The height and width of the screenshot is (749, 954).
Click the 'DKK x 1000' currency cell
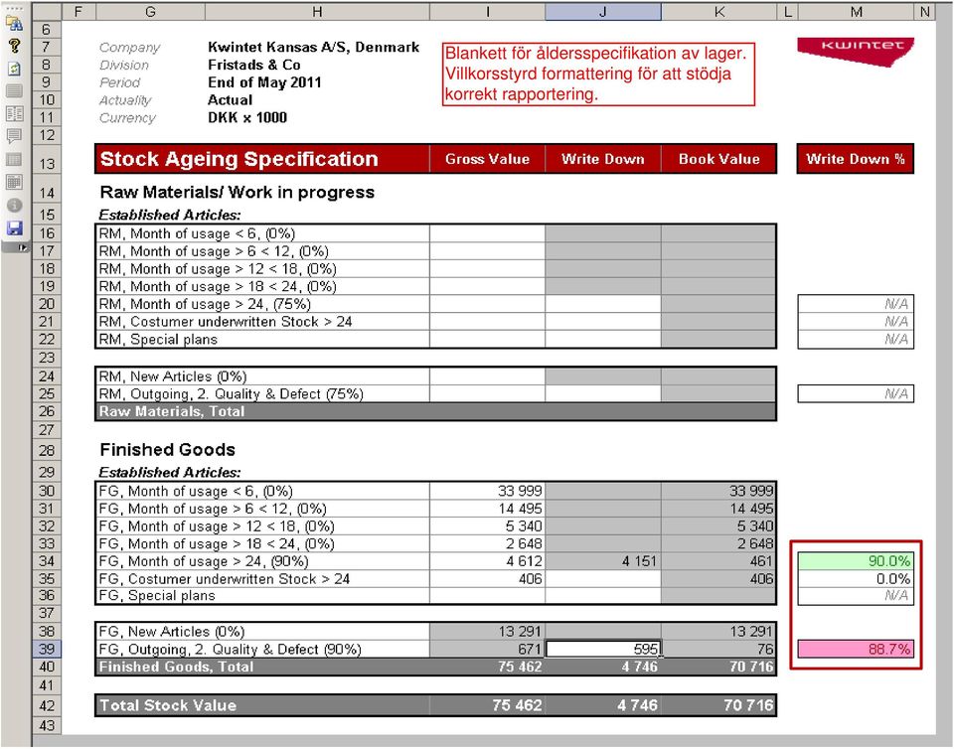point(247,118)
